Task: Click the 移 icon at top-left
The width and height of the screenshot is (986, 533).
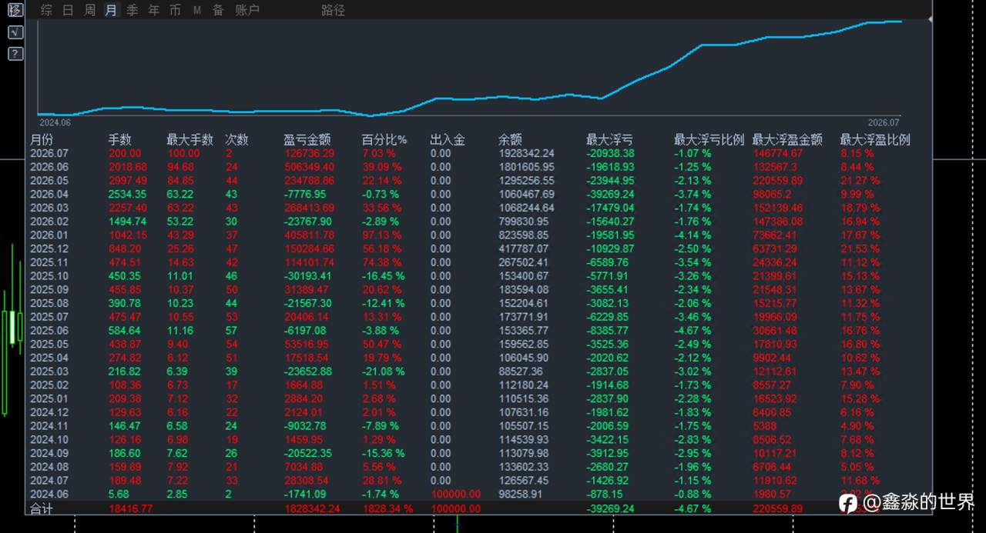Action: pyautogui.click(x=15, y=10)
